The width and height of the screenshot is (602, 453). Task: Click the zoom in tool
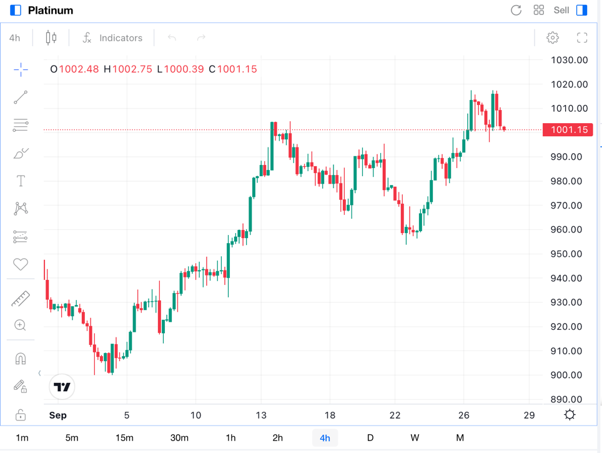tap(21, 326)
